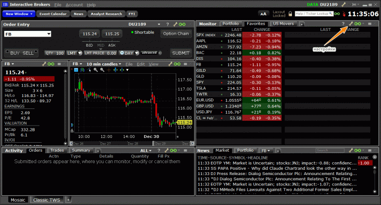Open Order Entry wrench settings icon
This screenshot has height=205, width=381.
tap(175, 24)
